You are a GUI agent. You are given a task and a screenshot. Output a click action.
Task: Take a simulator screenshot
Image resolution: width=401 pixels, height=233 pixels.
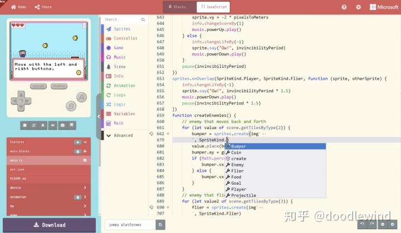tap(62, 125)
